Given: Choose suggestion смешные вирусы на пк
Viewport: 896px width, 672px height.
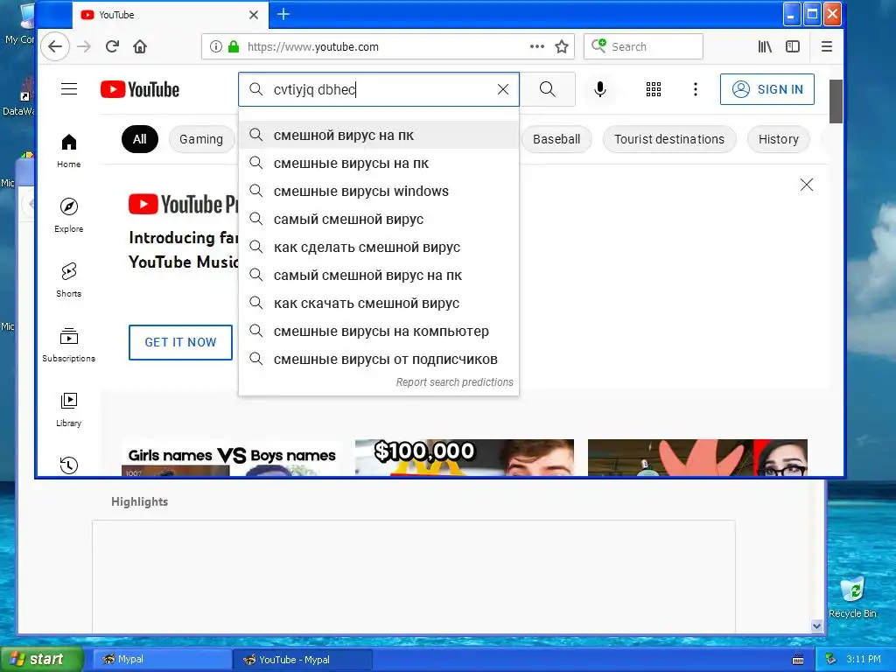Looking at the screenshot, I should [x=379, y=164].
